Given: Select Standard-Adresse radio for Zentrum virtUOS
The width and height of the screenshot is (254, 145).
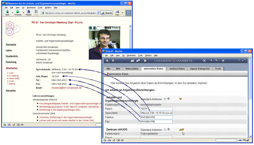Looking at the screenshot, I should pos(165,130).
